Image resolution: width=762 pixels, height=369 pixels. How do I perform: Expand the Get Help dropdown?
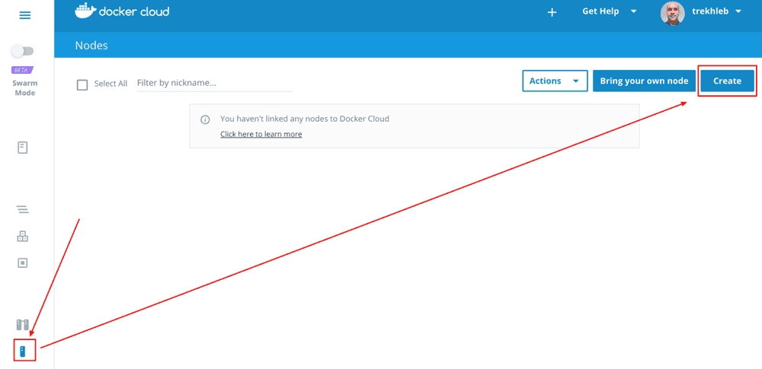click(x=610, y=11)
